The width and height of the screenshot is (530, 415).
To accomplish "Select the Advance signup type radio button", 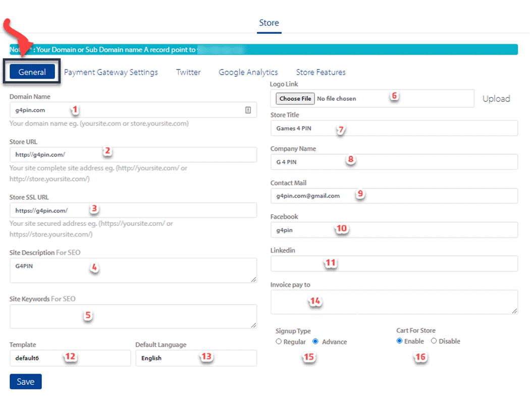I will pos(315,341).
